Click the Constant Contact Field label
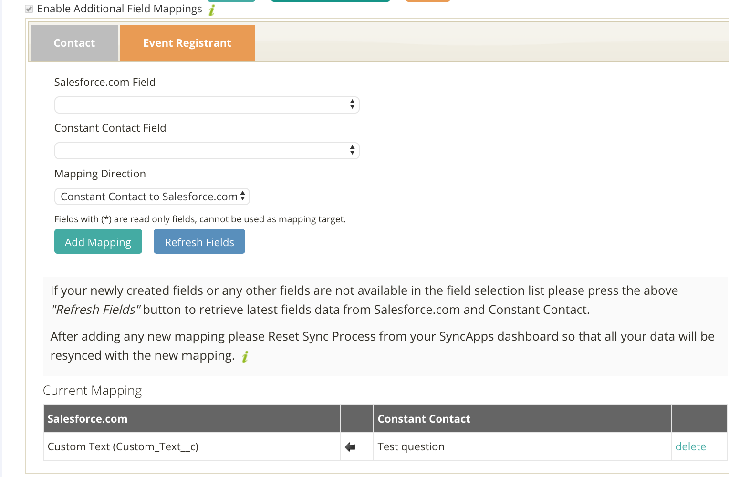 [x=110, y=128]
